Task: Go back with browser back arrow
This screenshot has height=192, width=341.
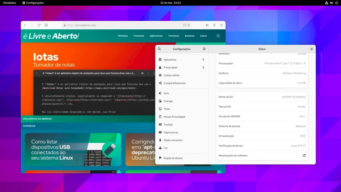Action: (25, 25)
